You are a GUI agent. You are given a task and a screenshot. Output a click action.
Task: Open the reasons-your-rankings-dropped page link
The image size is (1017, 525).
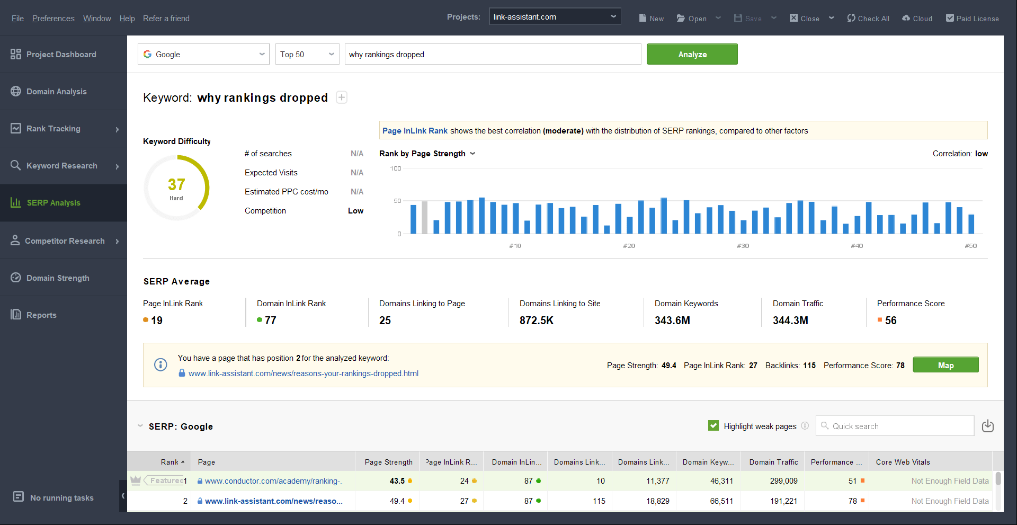tap(303, 373)
